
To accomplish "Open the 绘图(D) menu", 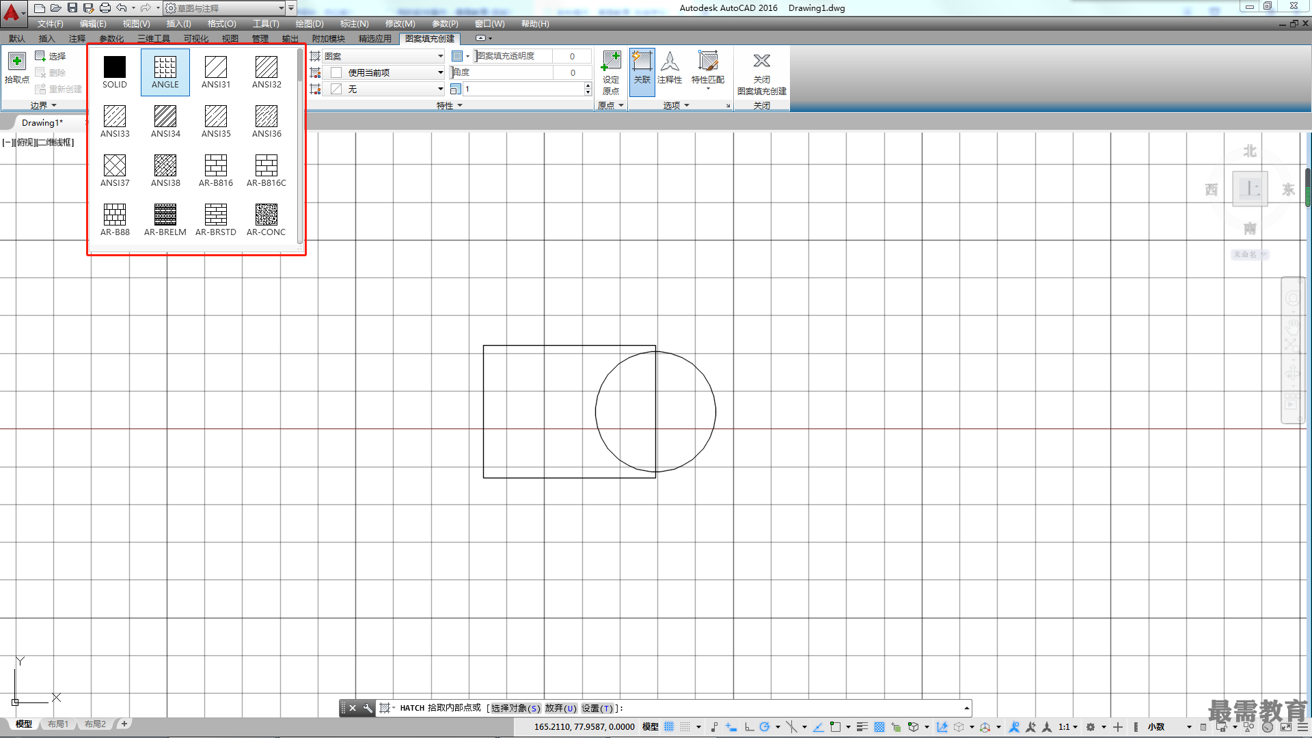I will pyautogui.click(x=310, y=23).
